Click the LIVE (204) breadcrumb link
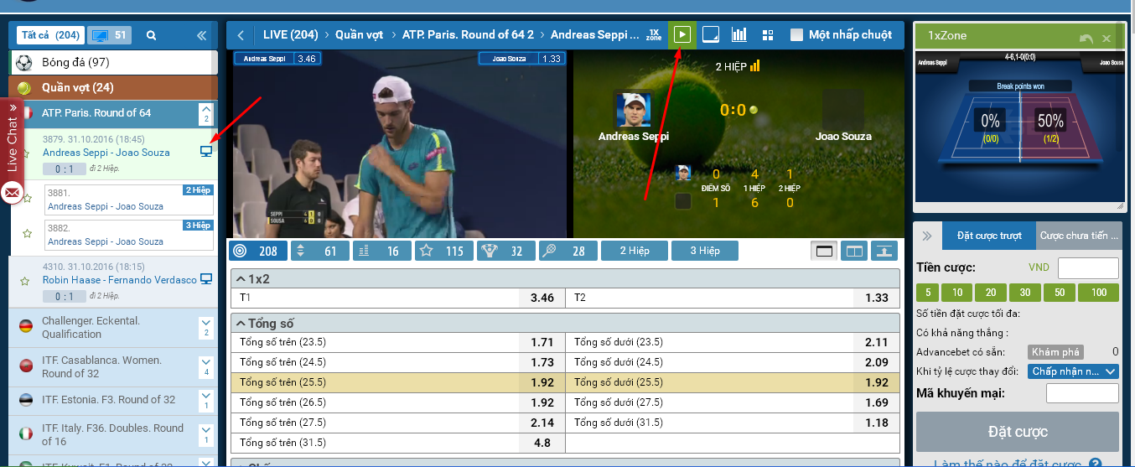1135x467 pixels. pos(290,35)
